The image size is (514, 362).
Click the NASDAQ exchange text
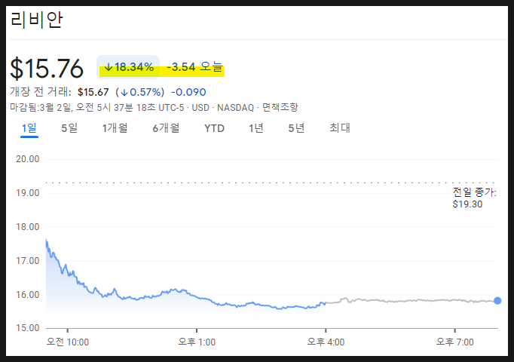pyautogui.click(x=235, y=108)
